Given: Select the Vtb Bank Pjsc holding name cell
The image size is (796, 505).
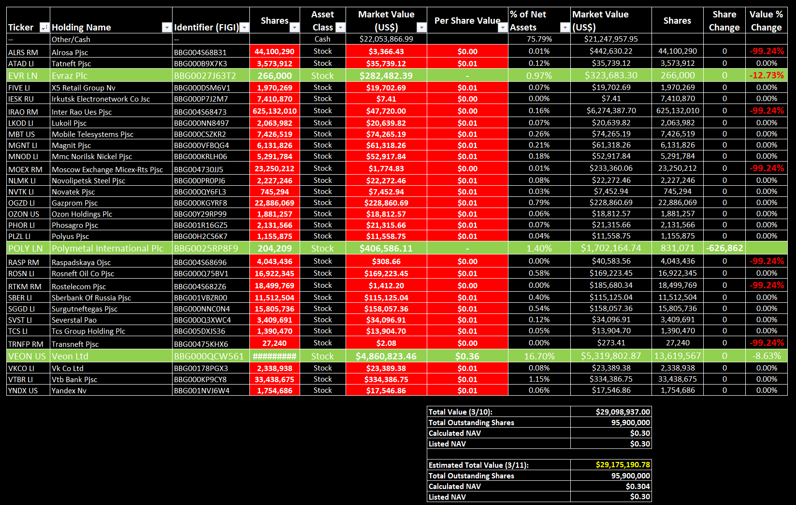Looking at the screenshot, I should (x=111, y=379).
